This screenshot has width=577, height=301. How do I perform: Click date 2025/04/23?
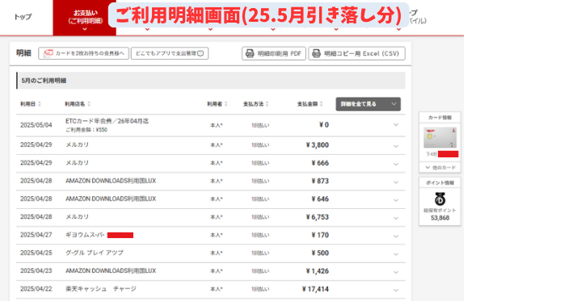(x=36, y=271)
